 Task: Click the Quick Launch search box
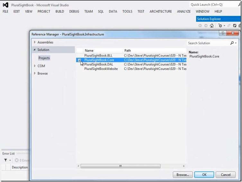(x=215, y=5)
